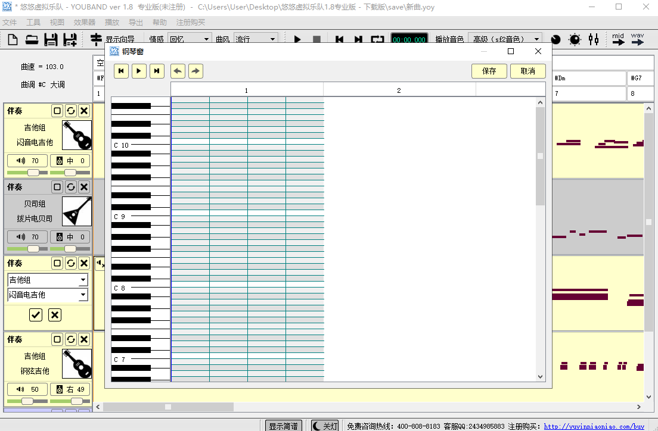Open the mixer sliders icon

pyautogui.click(x=593, y=40)
